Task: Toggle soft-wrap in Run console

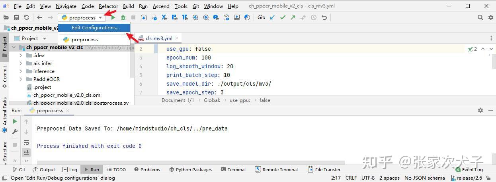Action: [x=26, y=142]
